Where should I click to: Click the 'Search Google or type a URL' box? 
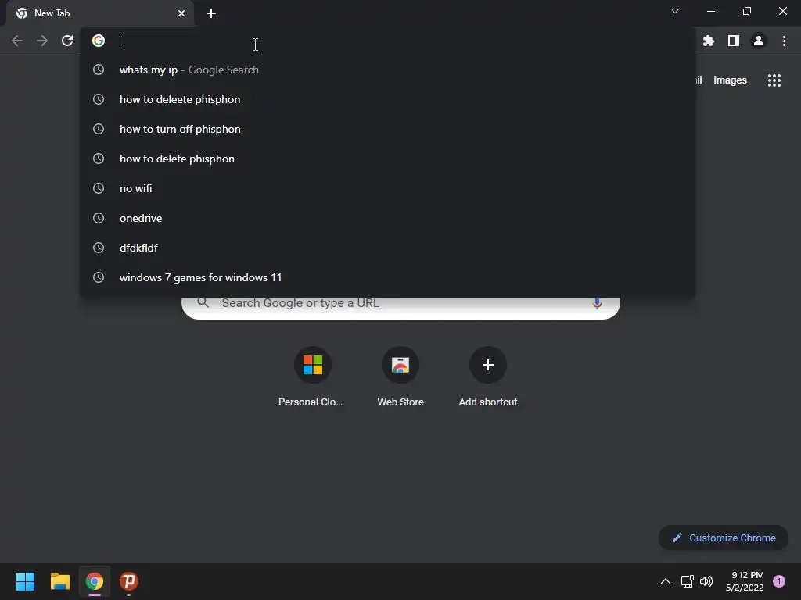401,308
